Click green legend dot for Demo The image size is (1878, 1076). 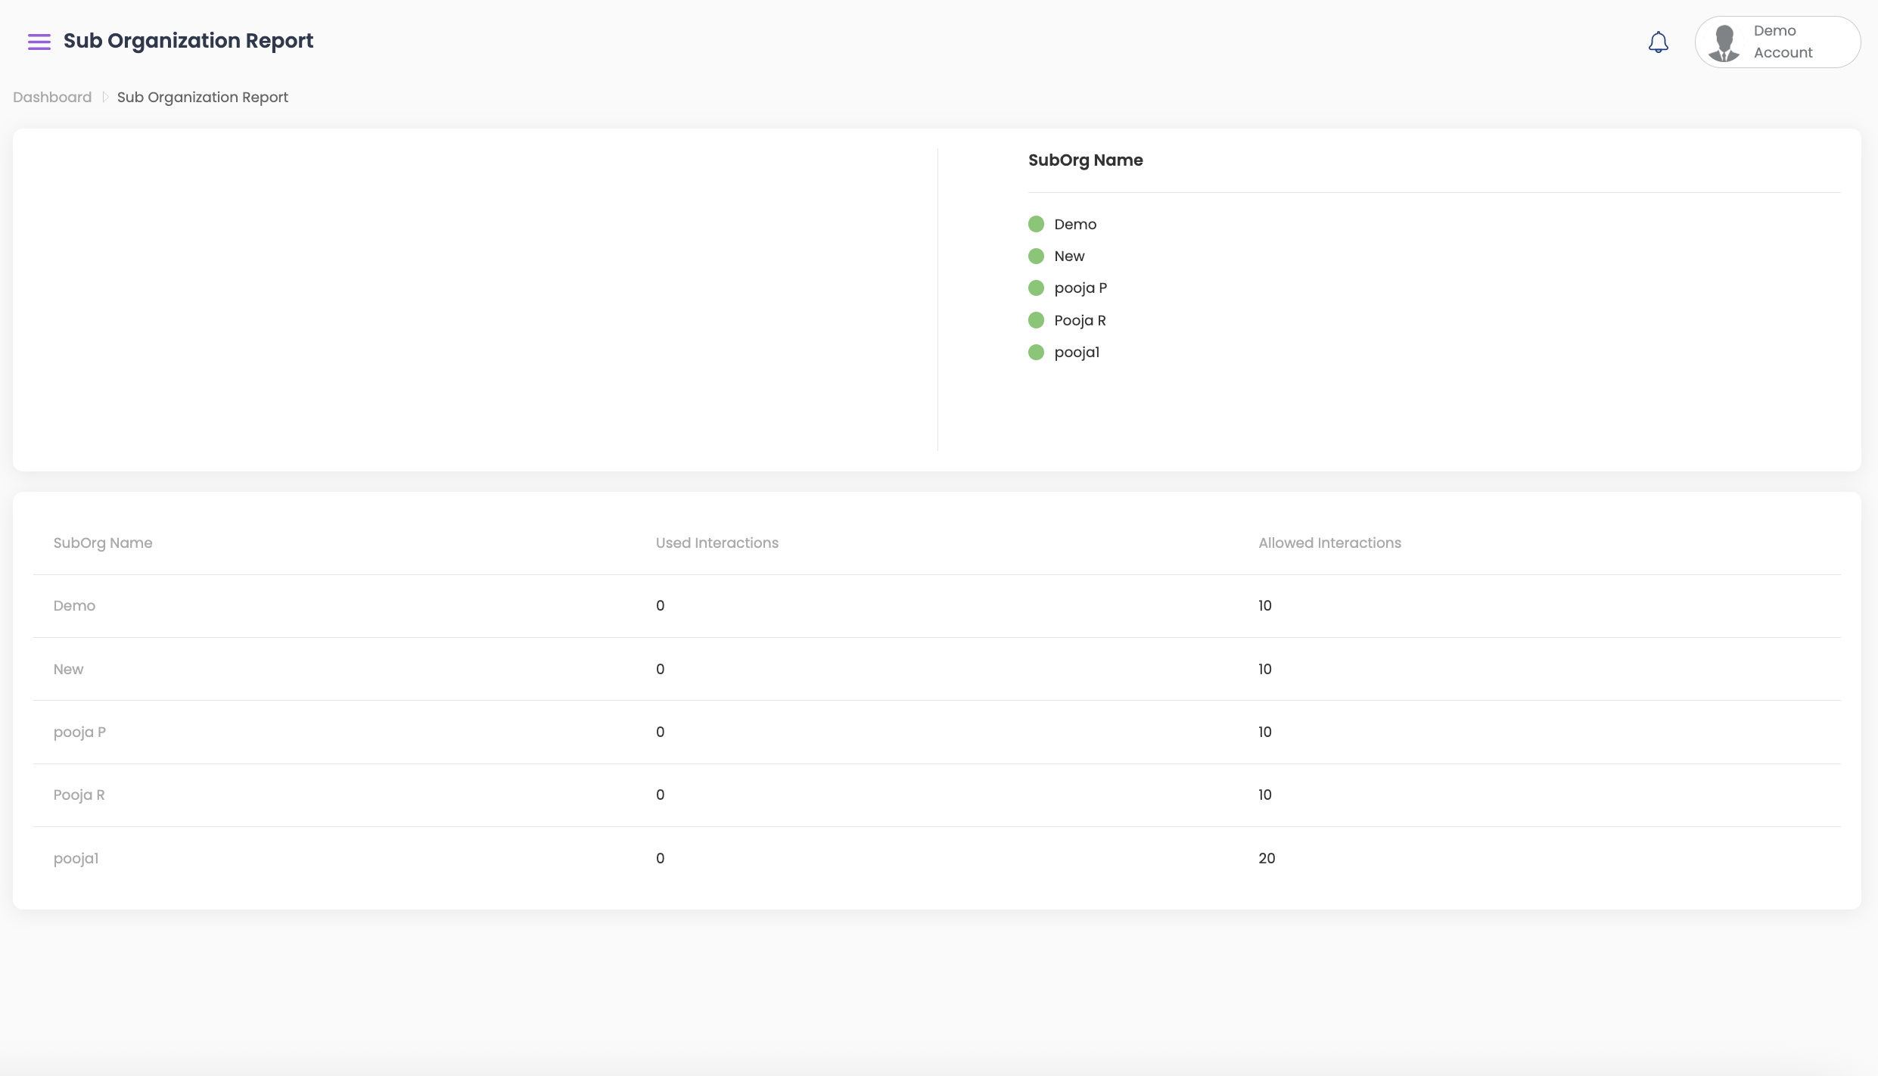tap(1036, 224)
